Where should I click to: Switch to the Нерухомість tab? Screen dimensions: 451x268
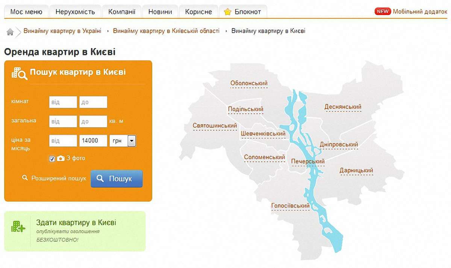75,12
